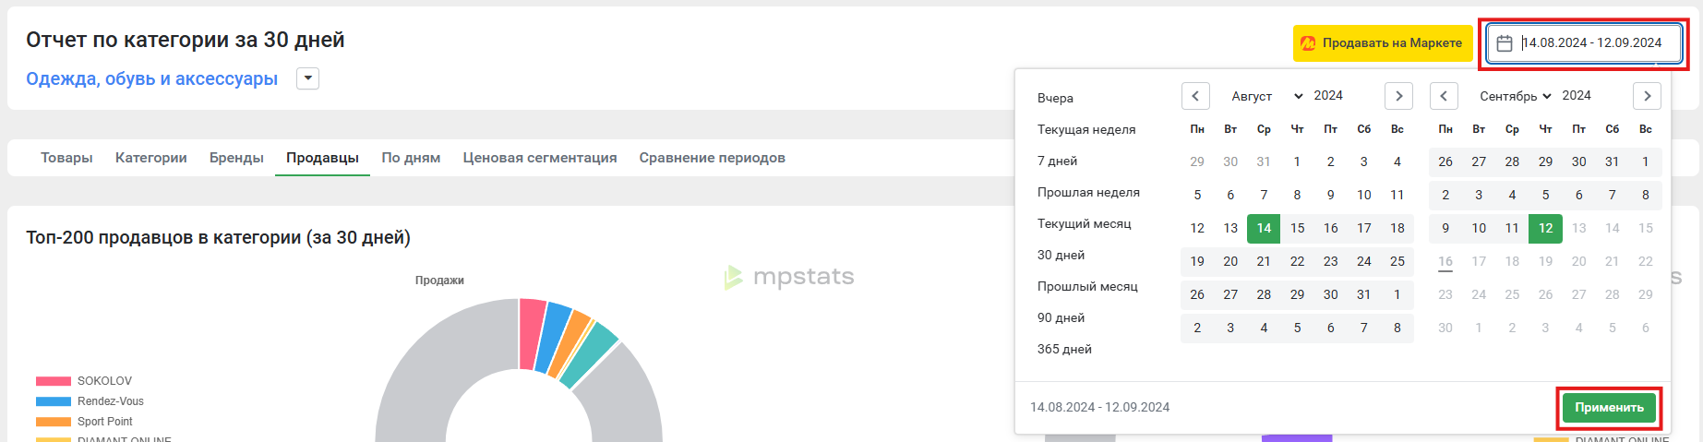Go to next month in August calendar

point(1398,96)
